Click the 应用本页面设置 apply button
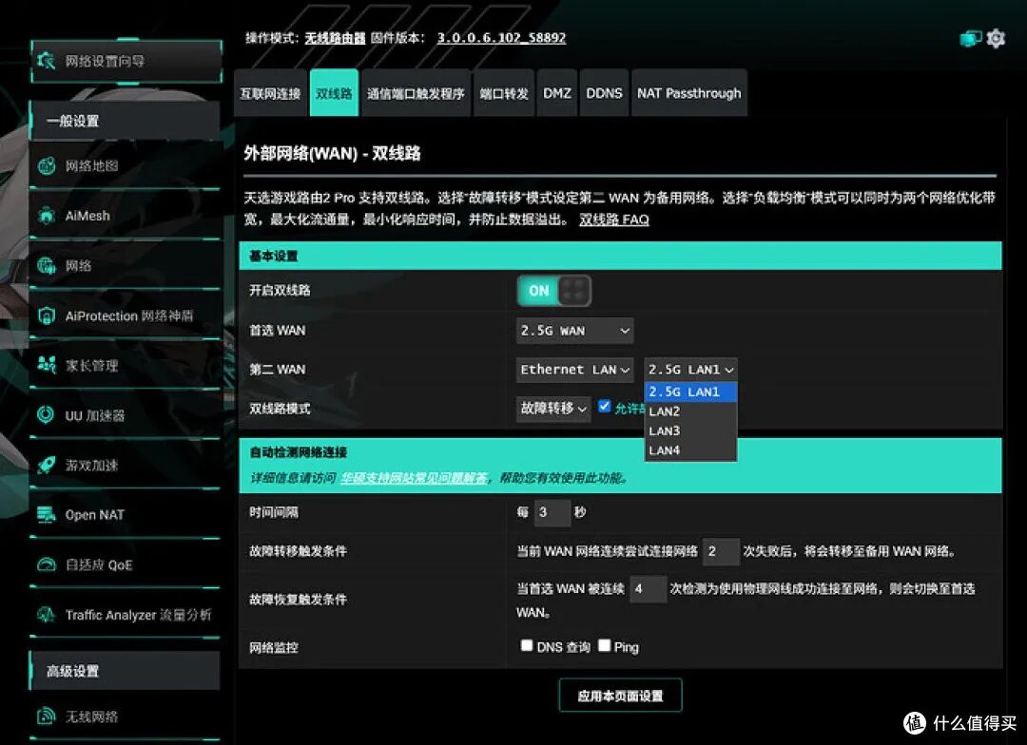This screenshot has height=745, width=1027. [620, 696]
